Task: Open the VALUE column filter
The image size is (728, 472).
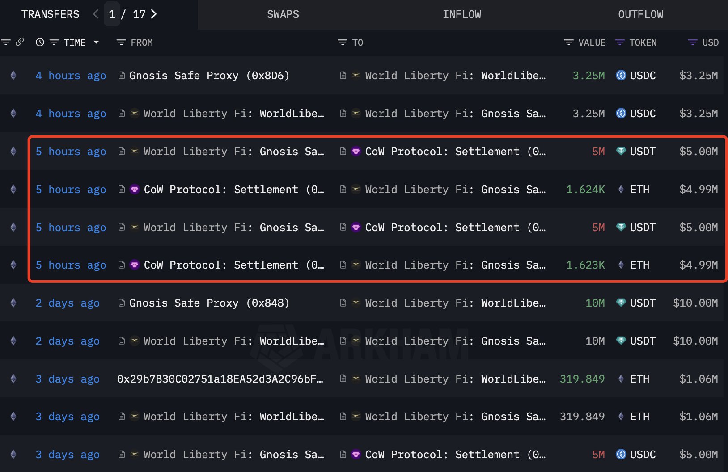Action: click(568, 42)
